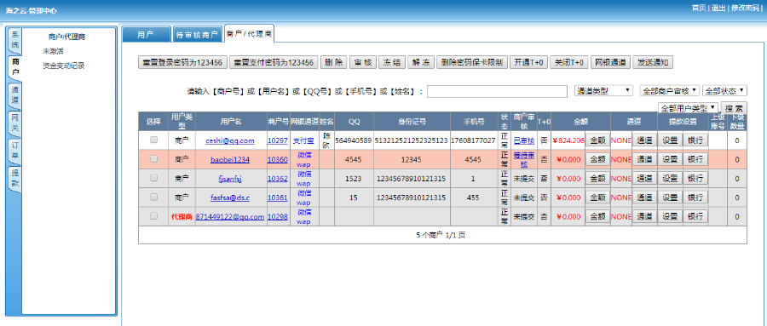This screenshot has width=767, height=326.
Task: Click 设置 button in baobei1234 row
Action: tap(670, 159)
